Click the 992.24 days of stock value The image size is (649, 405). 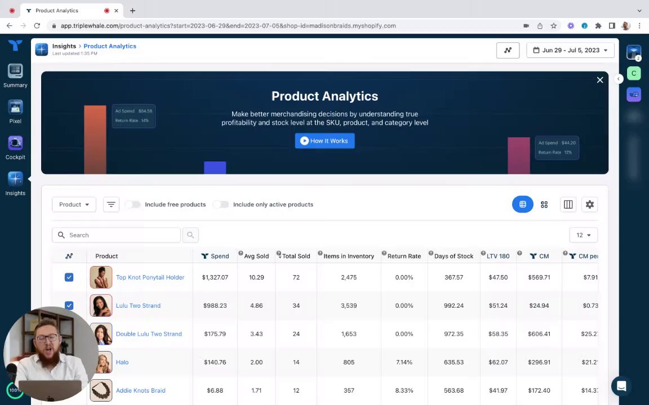[x=454, y=305]
